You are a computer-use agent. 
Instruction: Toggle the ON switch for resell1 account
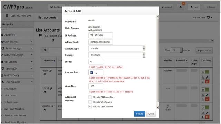205,72
